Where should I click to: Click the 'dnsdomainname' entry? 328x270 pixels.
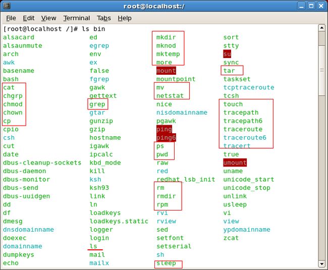pos(28,230)
